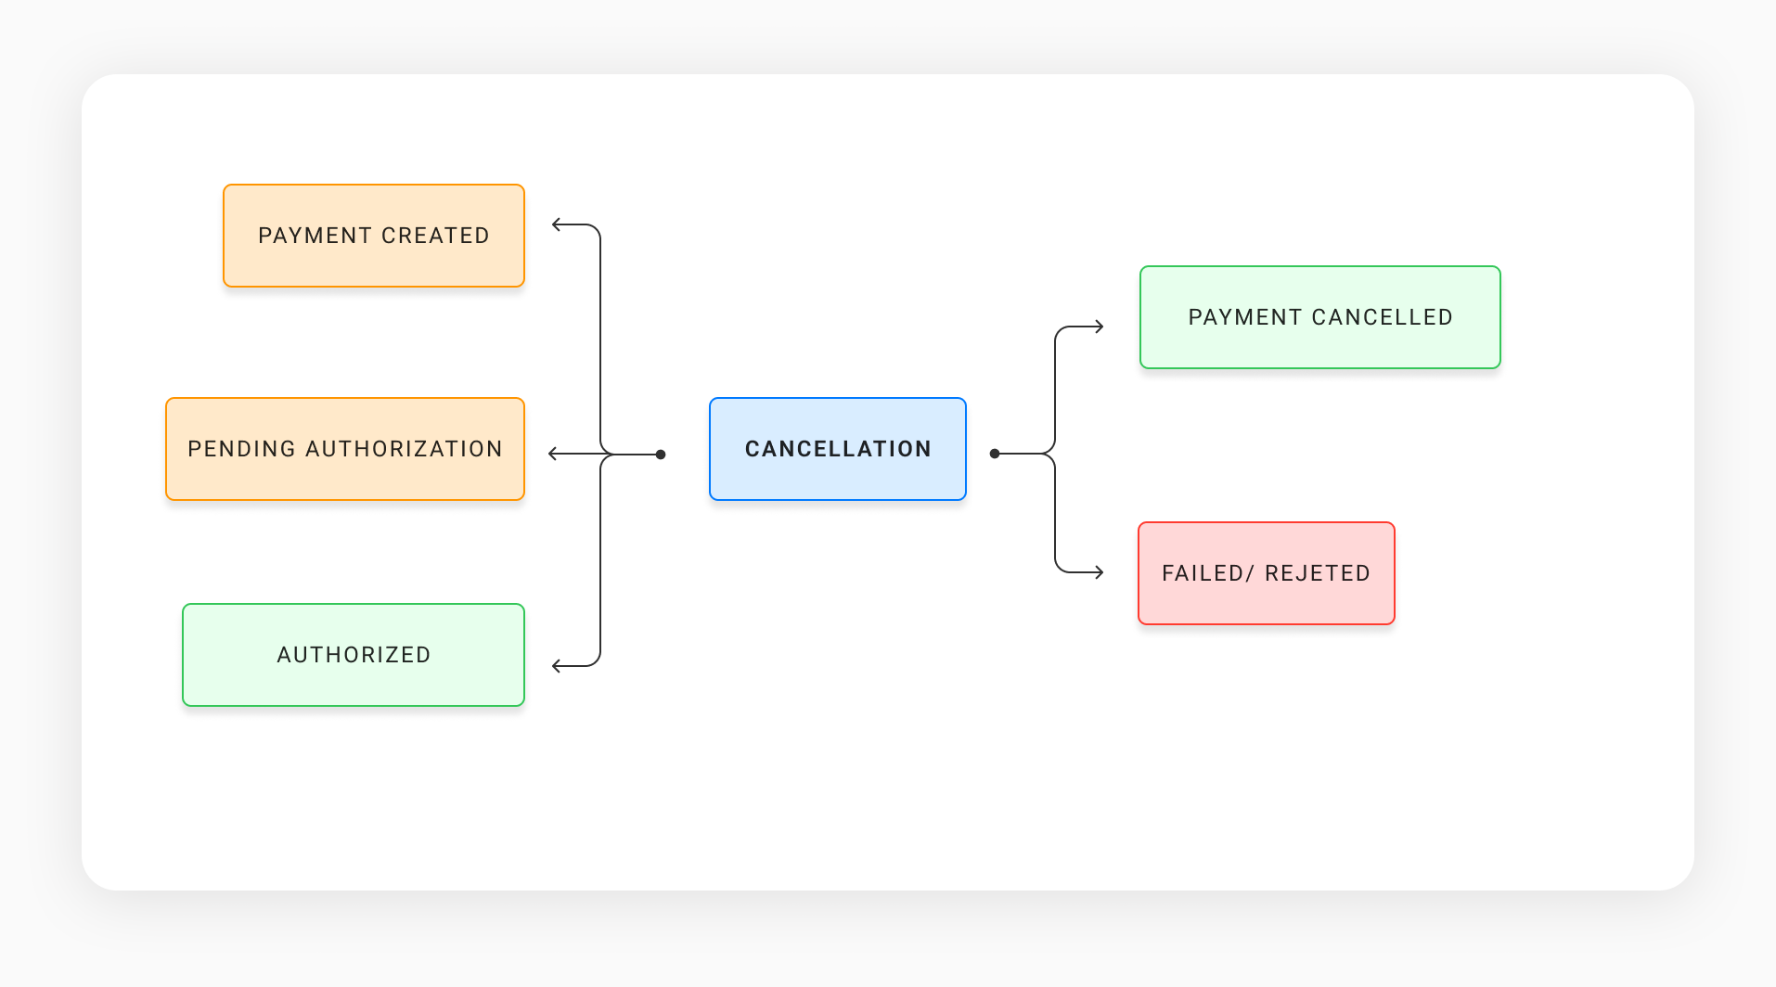Click arrowhead pointing at PAYMENT CANCELLED
The image size is (1776, 987).
click(1100, 327)
